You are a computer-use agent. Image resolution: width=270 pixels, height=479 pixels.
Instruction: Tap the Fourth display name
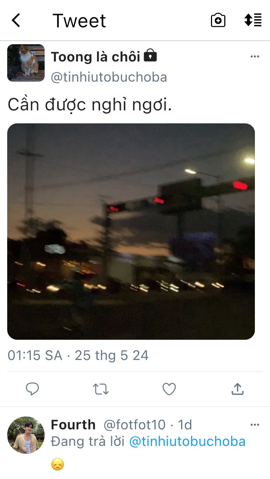pos(73,425)
